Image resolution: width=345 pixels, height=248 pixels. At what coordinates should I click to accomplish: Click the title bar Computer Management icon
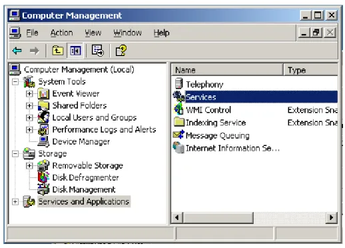(14, 15)
